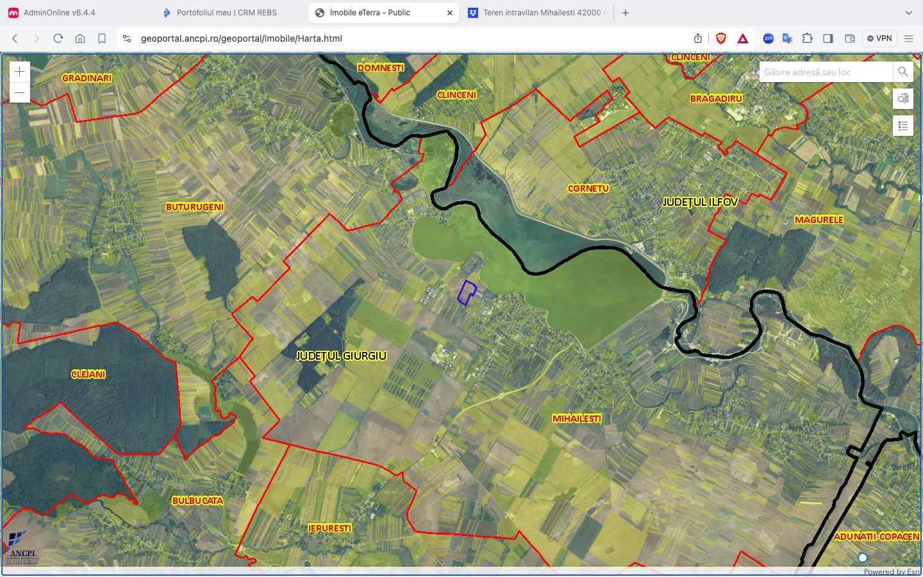Open the Brave Rewards triangle icon

tap(743, 38)
